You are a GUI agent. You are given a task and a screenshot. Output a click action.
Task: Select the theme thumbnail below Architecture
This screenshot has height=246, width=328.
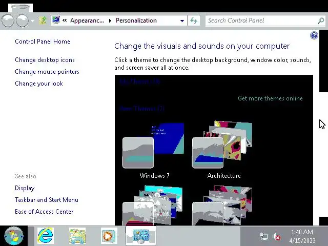pyautogui.click(x=222, y=205)
